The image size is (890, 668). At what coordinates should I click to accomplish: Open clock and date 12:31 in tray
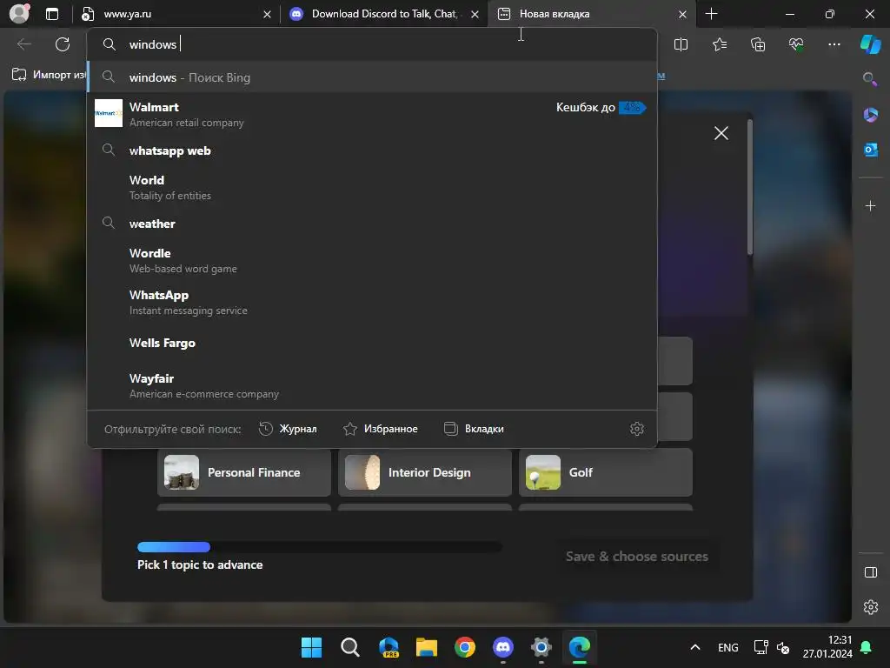coord(827,647)
